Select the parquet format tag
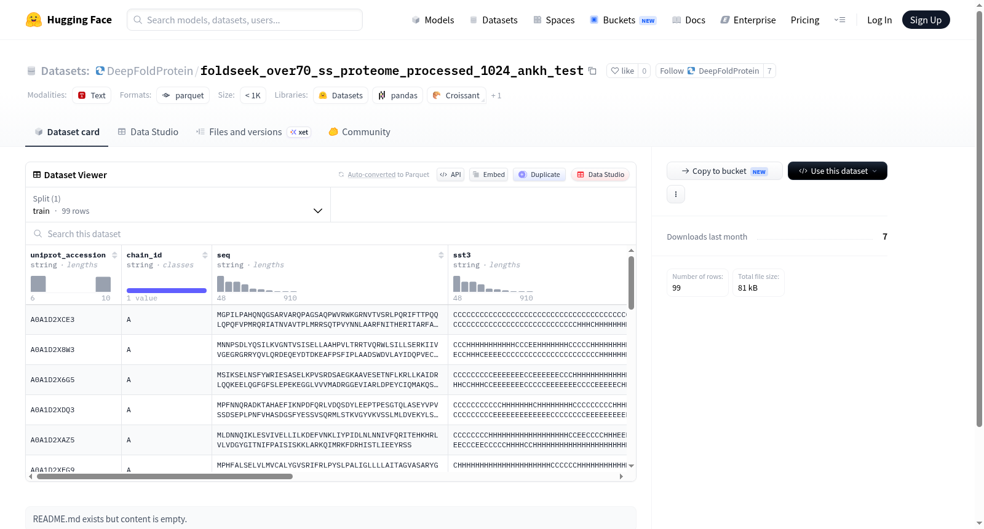The height and width of the screenshot is (529, 984). coord(183,95)
